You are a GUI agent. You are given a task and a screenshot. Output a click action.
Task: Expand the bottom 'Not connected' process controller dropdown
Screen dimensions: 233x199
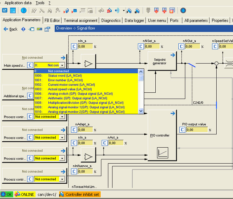click(62, 179)
